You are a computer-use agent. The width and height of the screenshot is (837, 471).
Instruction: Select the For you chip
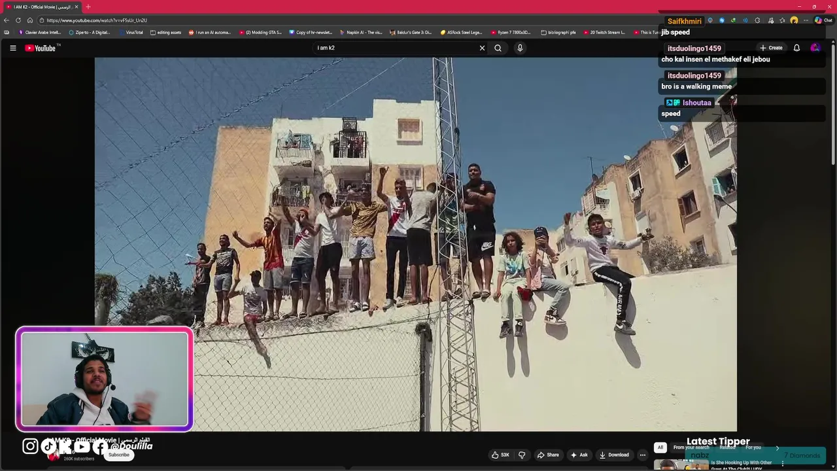(753, 447)
